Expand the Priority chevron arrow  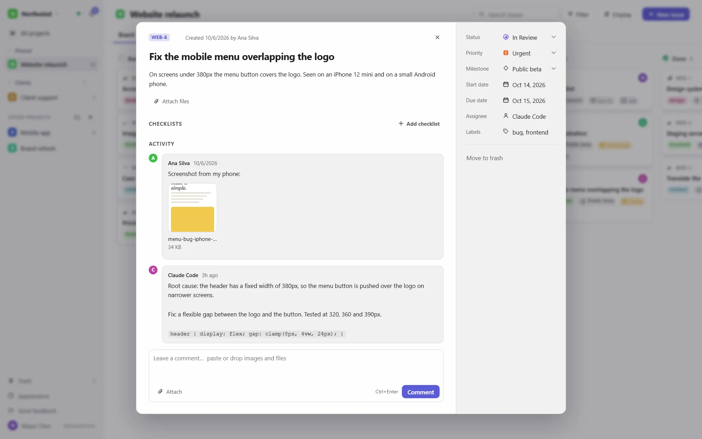554,53
